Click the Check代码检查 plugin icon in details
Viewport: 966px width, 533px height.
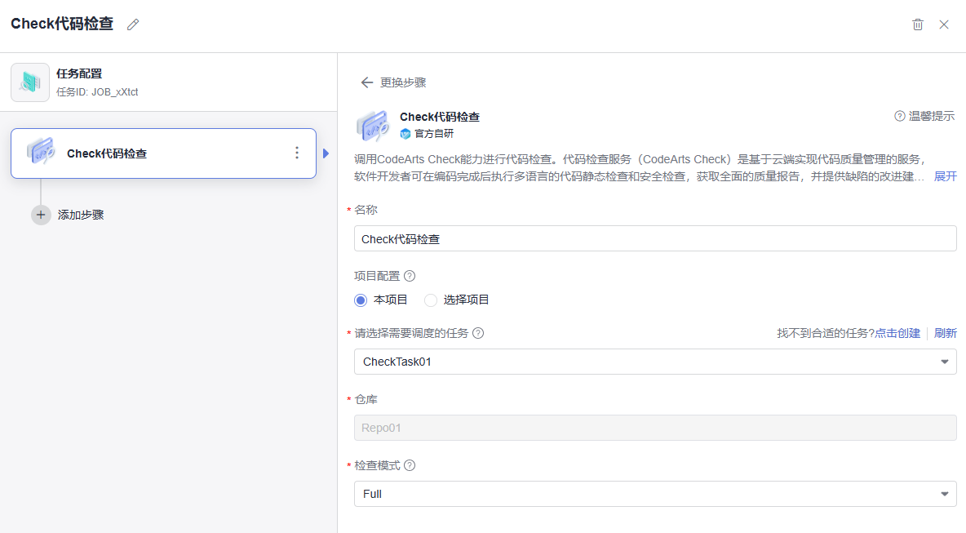coord(373,126)
